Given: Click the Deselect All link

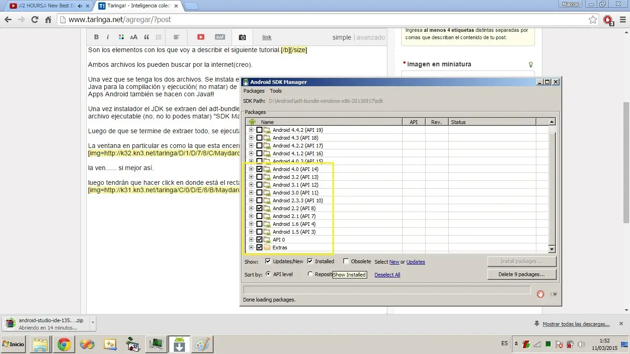Looking at the screenshot, I should tap(387, 275).
